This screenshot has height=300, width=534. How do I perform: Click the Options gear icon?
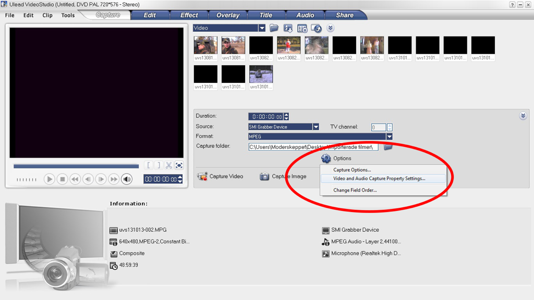[x=326, y=158]
